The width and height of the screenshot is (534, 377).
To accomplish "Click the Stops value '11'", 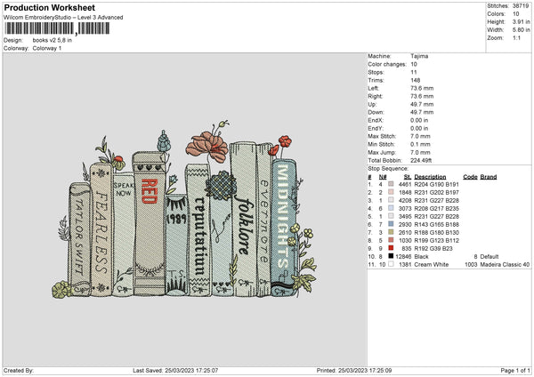I will 414,72.
